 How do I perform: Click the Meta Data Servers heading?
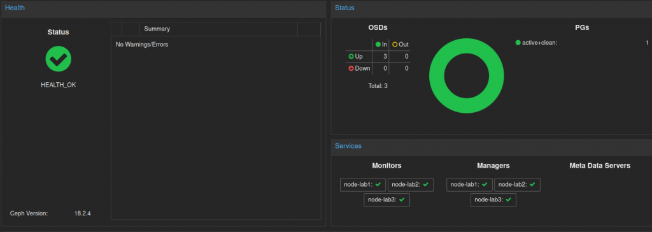point(600,166)
